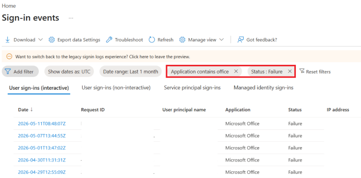Go to the Home breadcrumb
Viewport: 361px width, 178px height.
(9, 6)
